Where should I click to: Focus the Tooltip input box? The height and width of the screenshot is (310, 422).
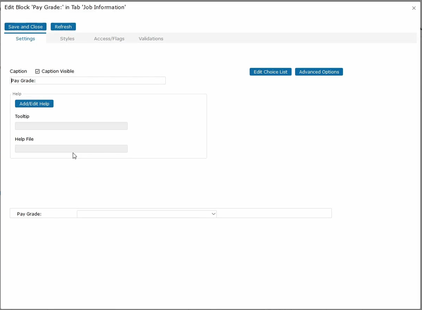(71, 126)
